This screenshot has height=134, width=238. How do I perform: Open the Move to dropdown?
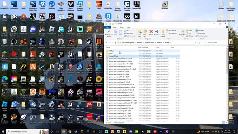[140, 33]
